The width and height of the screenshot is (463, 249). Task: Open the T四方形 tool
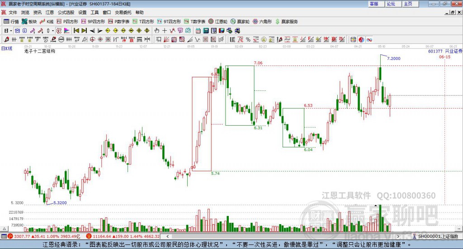point(143,22)
